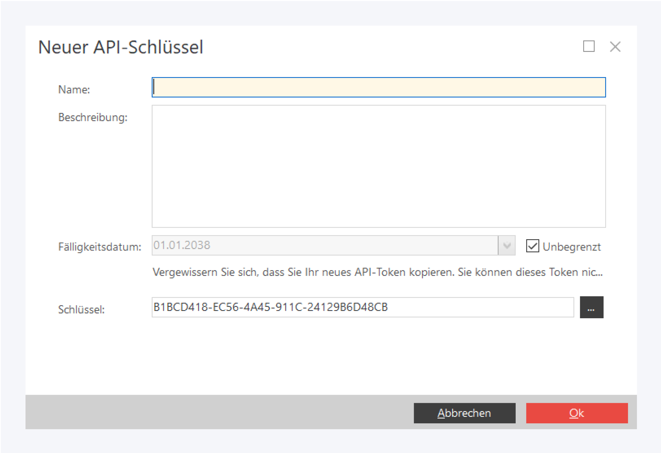
Task: Click the Name: label
Action: [x=74, y=90]
